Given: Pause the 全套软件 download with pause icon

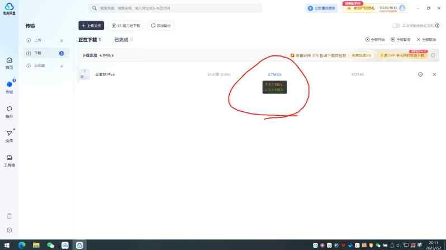Looking at the screenshot, I should [420, 74].
